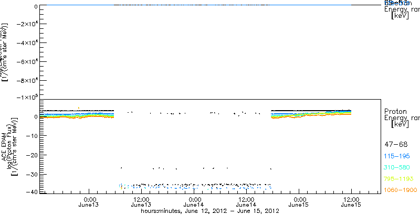This screenshot has width=420, height=215.
Task: Select the yellow 795-1193 legend entry
Action: tap(398, 179)
